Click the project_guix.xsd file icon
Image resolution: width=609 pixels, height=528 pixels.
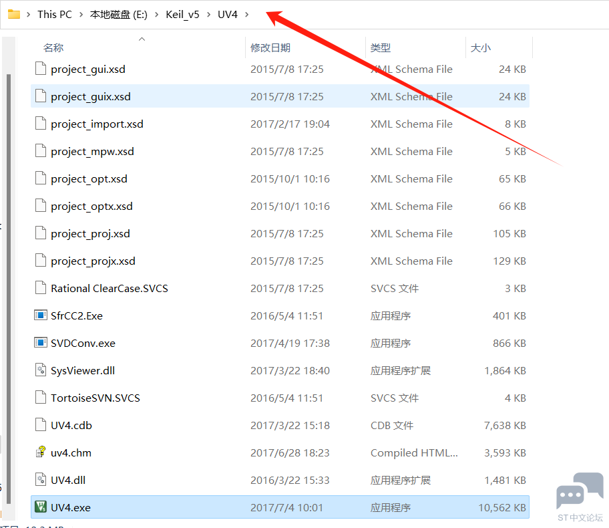tap(40, 96)
